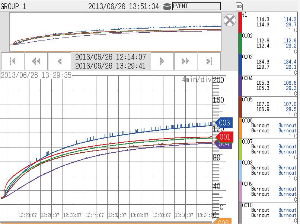Click the disk memory icon beside EVENT

(167, 6)
